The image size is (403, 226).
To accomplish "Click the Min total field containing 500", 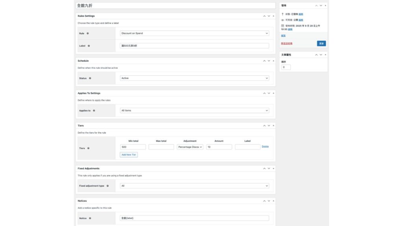I will point(133,147).
